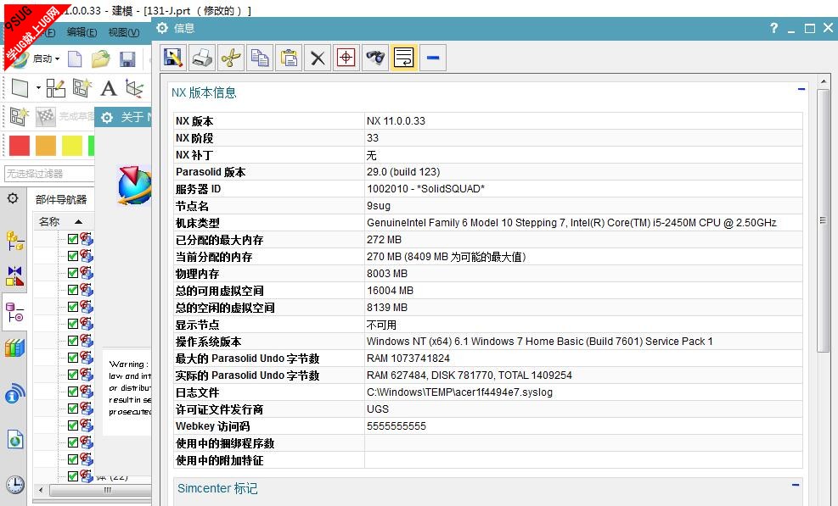Click the floppy disk Save icon in NX
The height and width of the screenshot is (506, 838).
[127, 58]
